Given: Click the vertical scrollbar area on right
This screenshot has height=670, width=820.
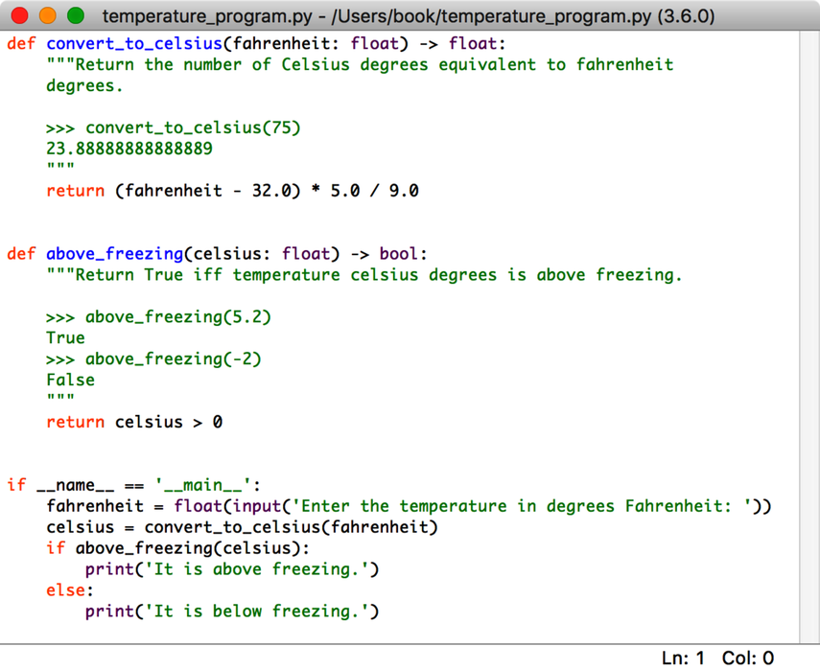Looking at the screenshot, I should (808, 335).
